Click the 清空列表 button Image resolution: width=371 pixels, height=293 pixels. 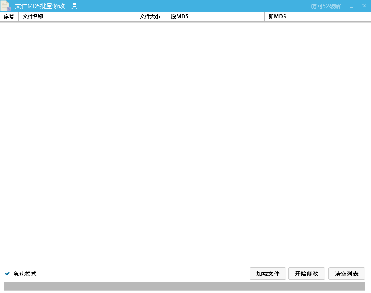347,273
